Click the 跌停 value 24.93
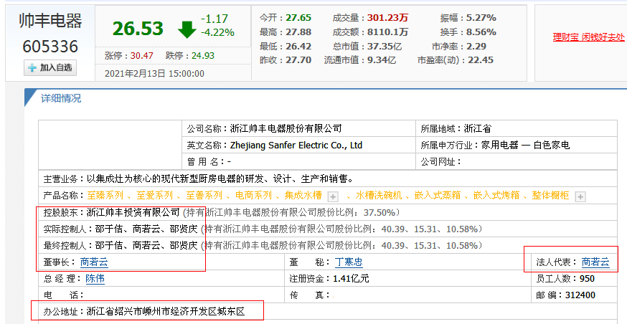 coord(203,55)
